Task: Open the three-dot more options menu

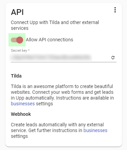Action: point(115,10)
